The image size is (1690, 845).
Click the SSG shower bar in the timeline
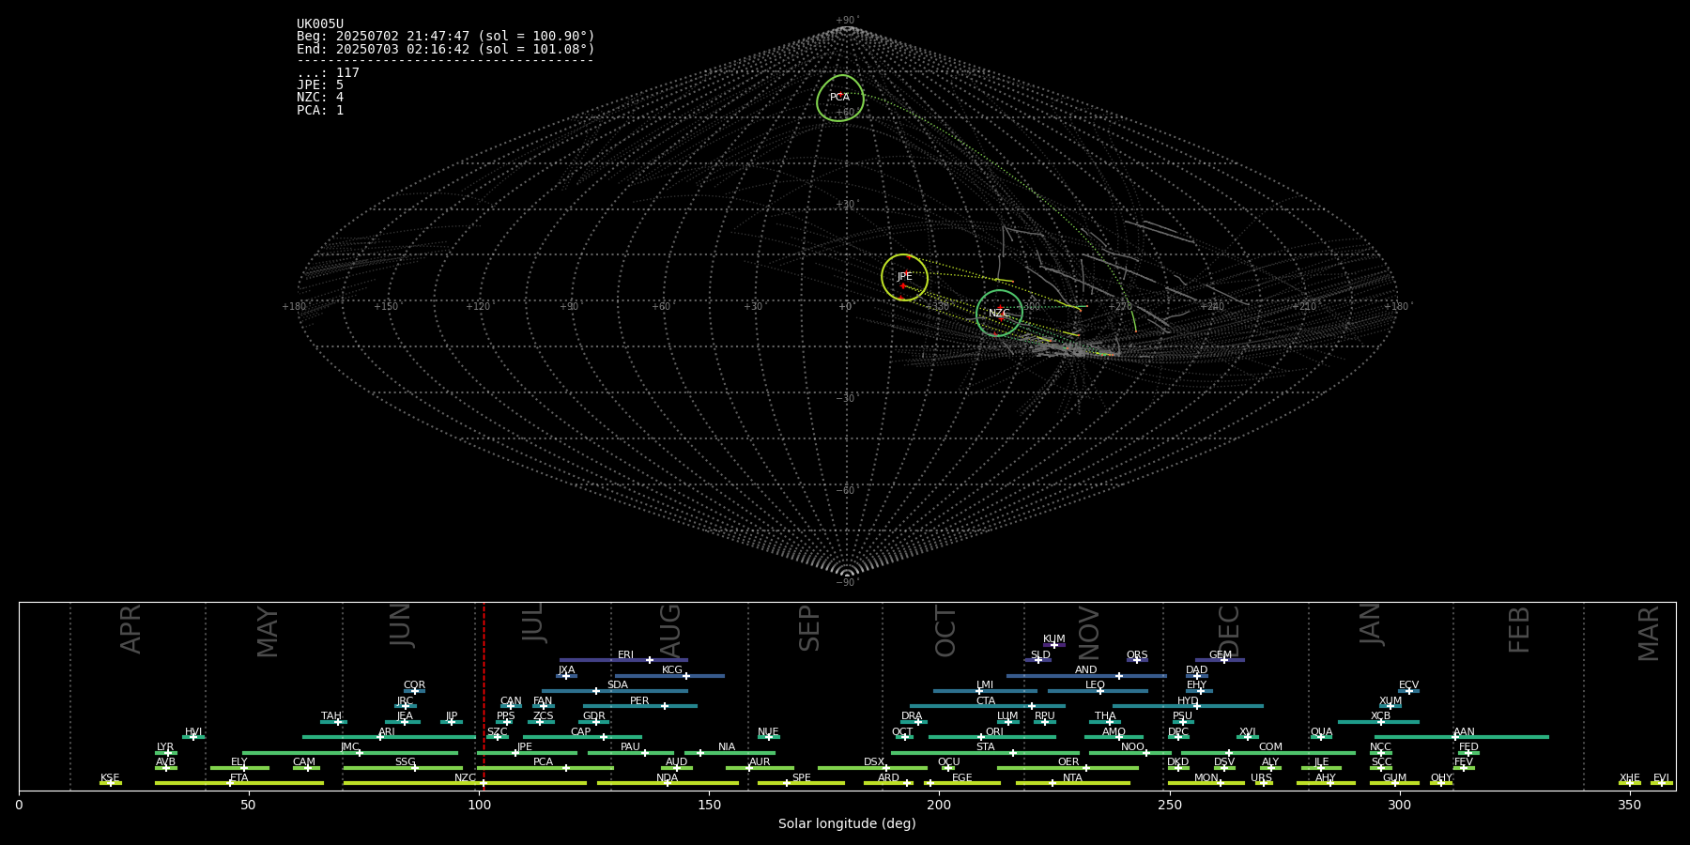(x=403, y=768)
